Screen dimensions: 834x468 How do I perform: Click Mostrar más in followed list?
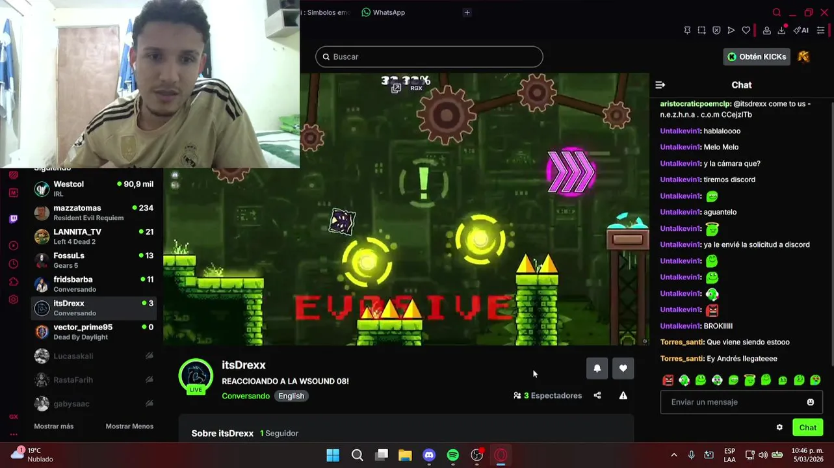53,426
